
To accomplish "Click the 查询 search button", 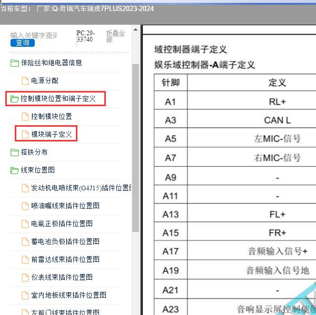I will (x=22, y=43).
